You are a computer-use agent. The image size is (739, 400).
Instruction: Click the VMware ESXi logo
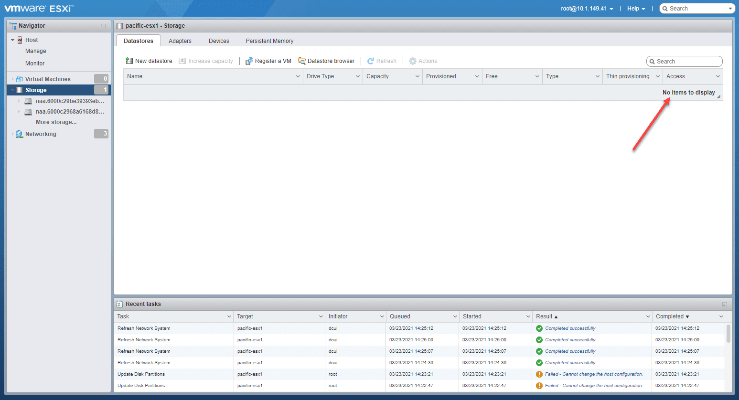click(39, 9)
